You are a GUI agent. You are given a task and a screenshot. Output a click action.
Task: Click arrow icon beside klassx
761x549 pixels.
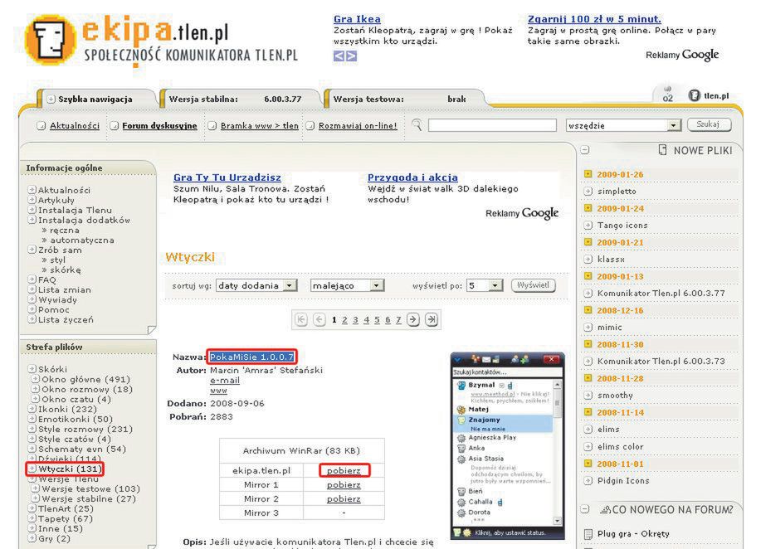588,259
